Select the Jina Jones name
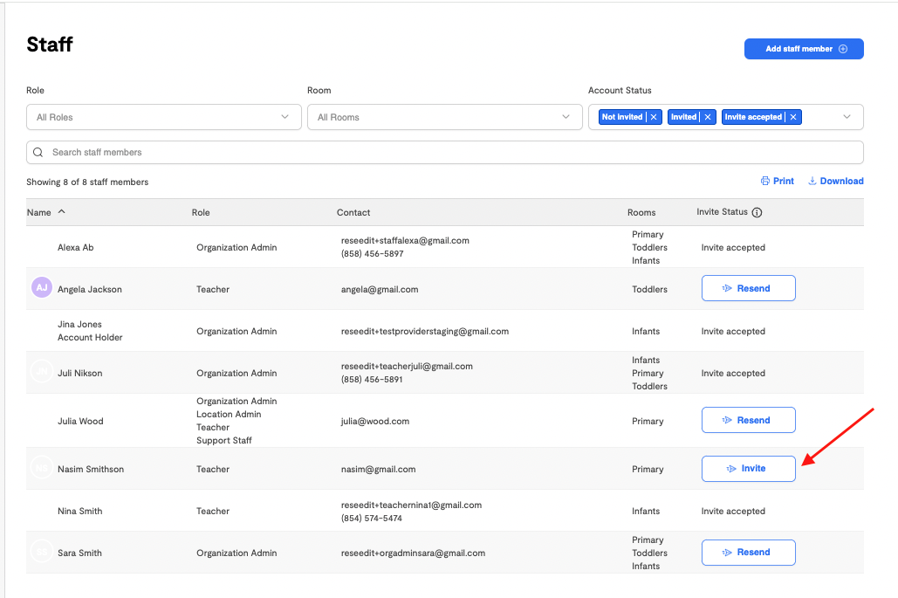This screenshot has width=898, height=598. click(x=79, y=324)
